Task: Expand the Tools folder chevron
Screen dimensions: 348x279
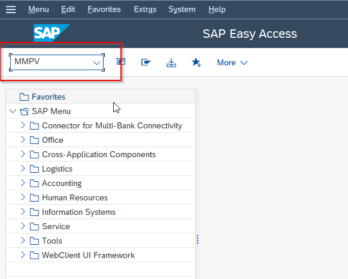Action: (23, 241)
